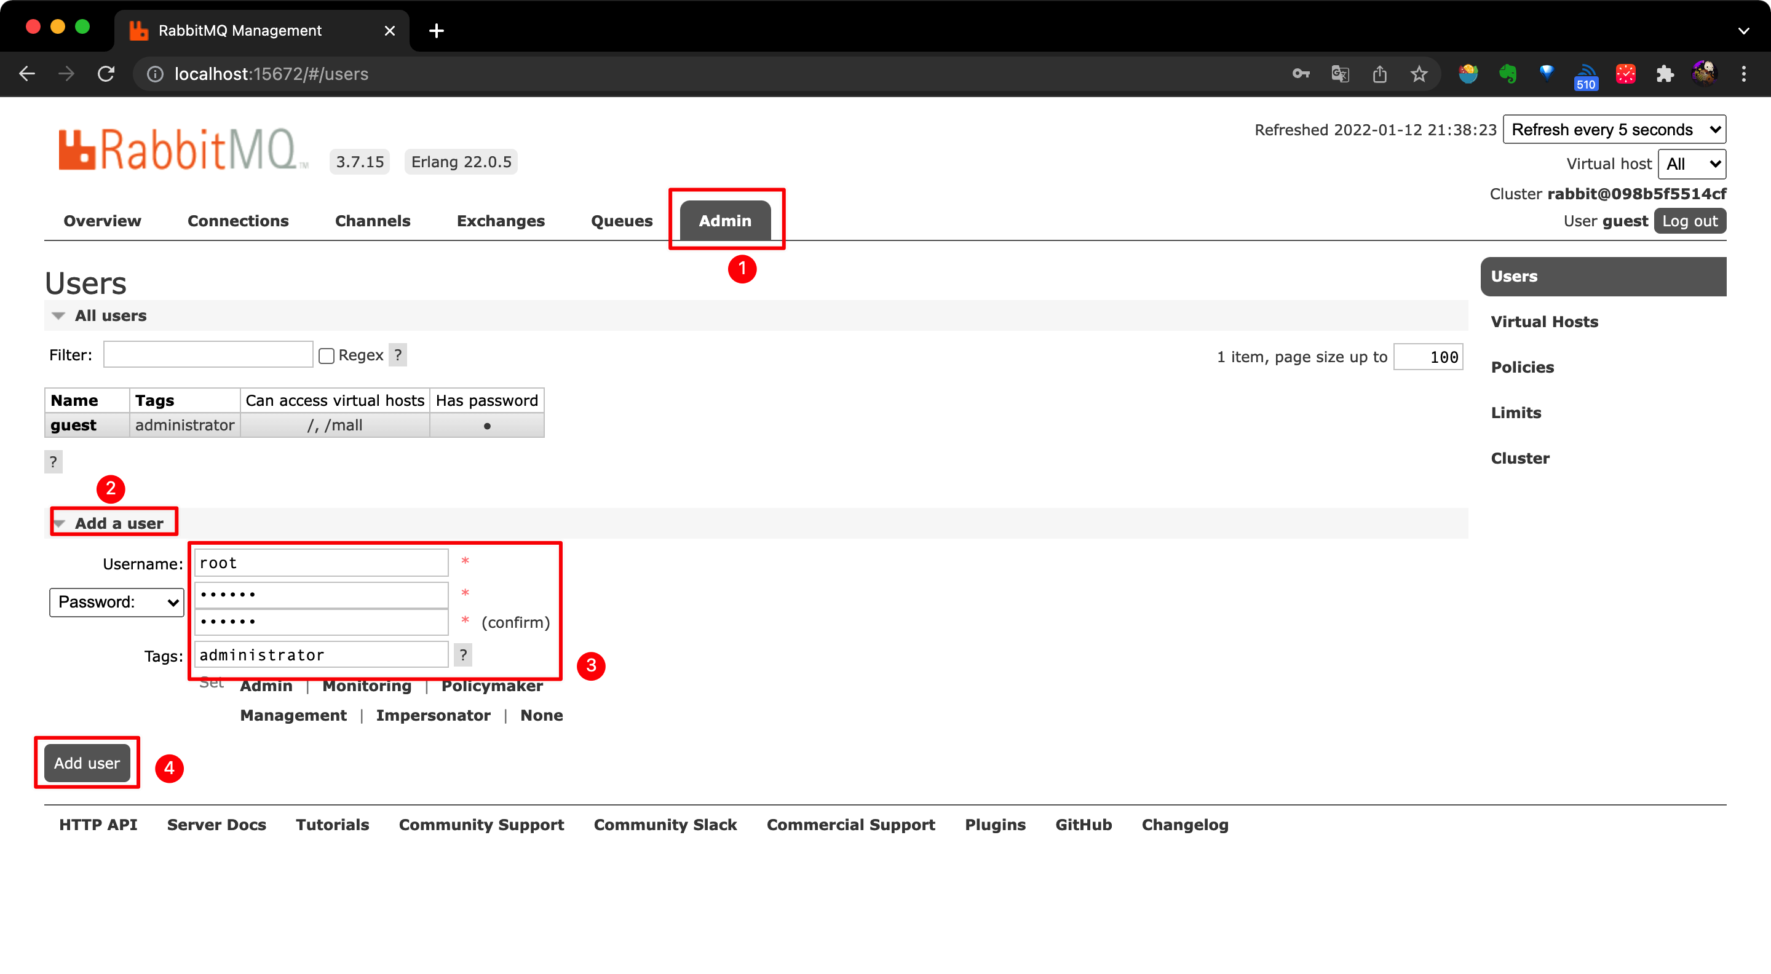The image size is (1771, 974).
Task: Open the extensions puzzle menu
Action: (x=1665, y=74)
